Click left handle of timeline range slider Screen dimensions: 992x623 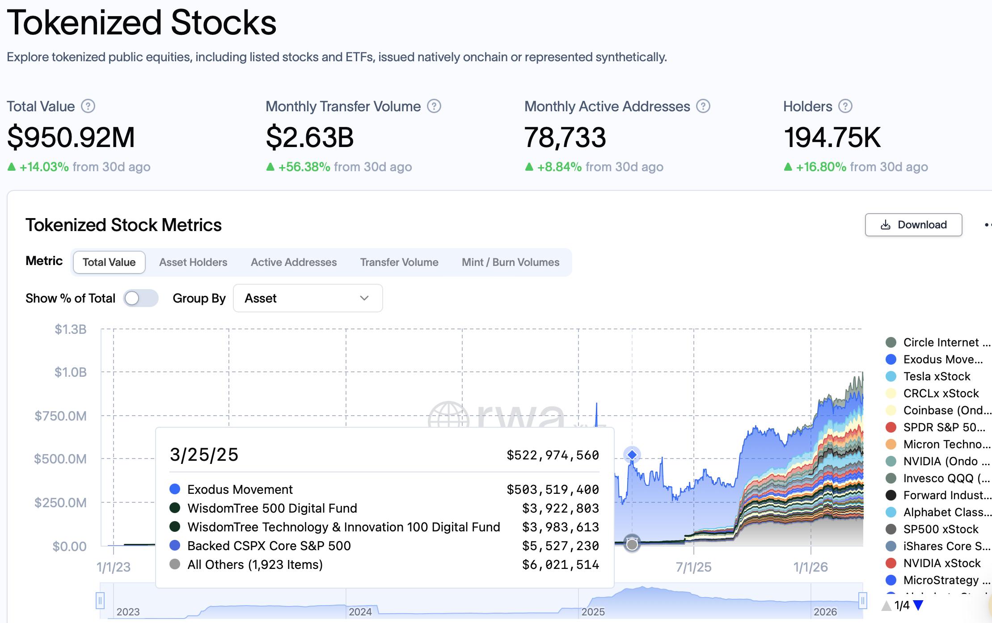pos(100,600)
